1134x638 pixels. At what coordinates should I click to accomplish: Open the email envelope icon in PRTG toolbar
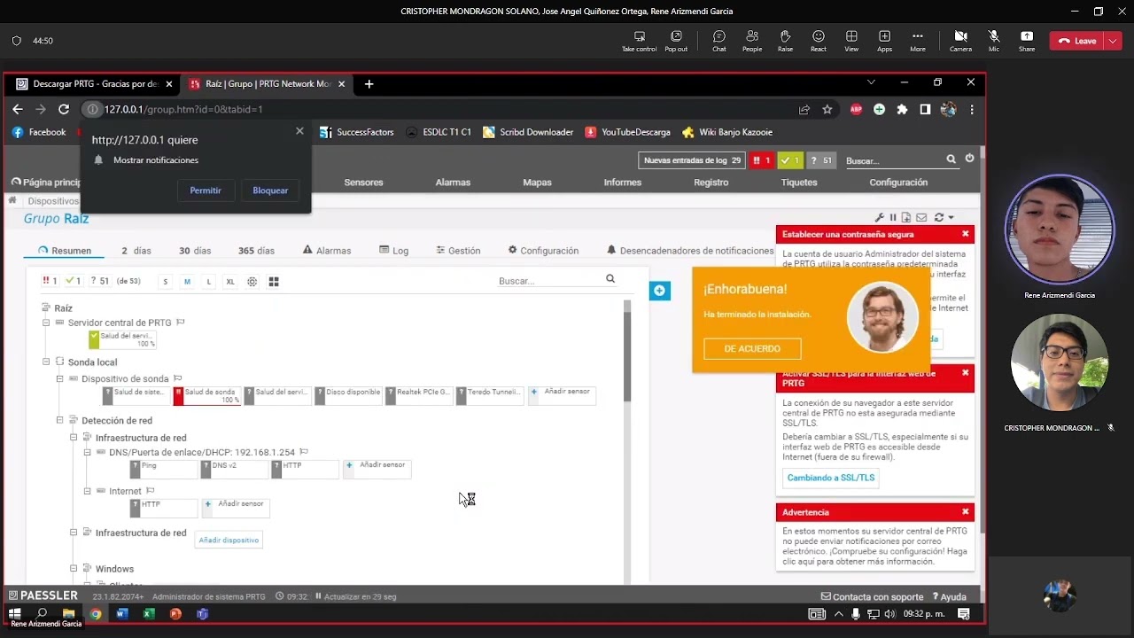(921, 217)
